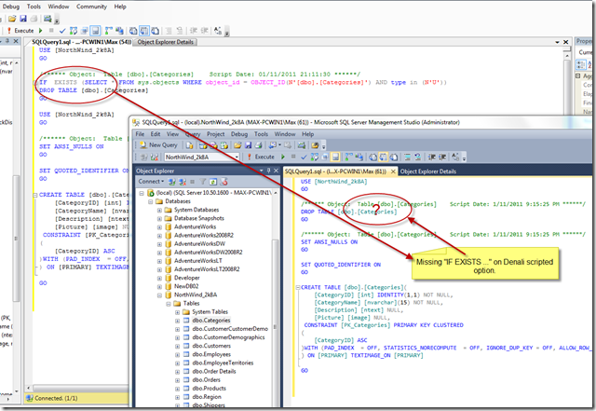Uncomment selected lines, front window toolbar
Screen dimensions: 596x411
(x=417, y=157)
